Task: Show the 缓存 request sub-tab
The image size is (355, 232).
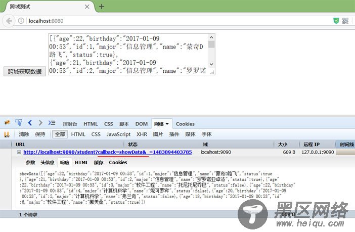Action: 99,163
